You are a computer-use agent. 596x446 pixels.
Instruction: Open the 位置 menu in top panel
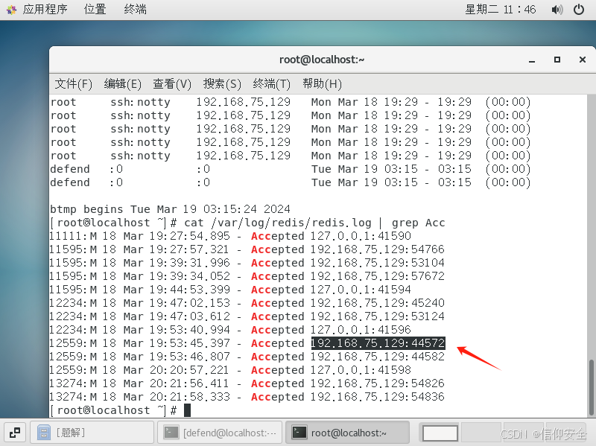click(95, 9)
